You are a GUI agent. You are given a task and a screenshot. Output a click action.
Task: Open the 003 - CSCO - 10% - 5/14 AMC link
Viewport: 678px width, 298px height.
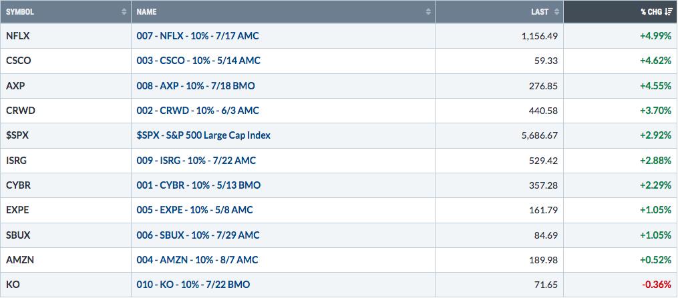pos(198,61)
